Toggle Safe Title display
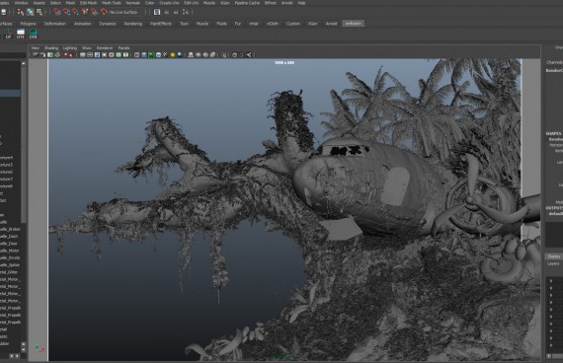The image size is (563, 363). [x=125, y=55]
